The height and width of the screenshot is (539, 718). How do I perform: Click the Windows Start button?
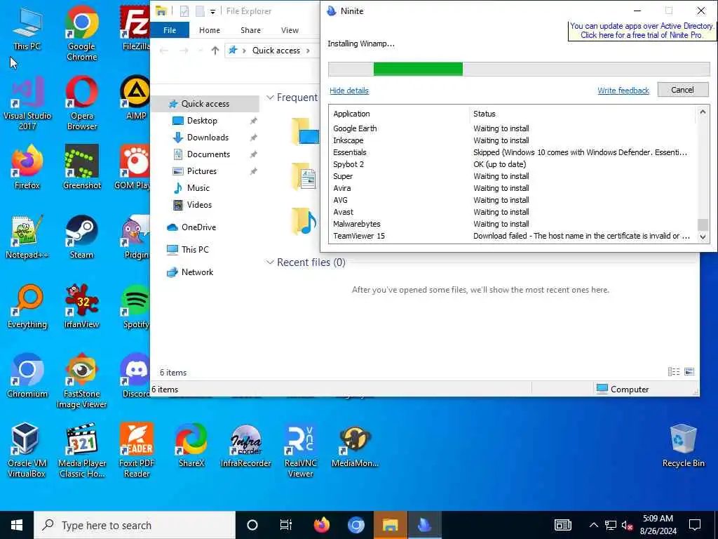[x=17, y=525]
